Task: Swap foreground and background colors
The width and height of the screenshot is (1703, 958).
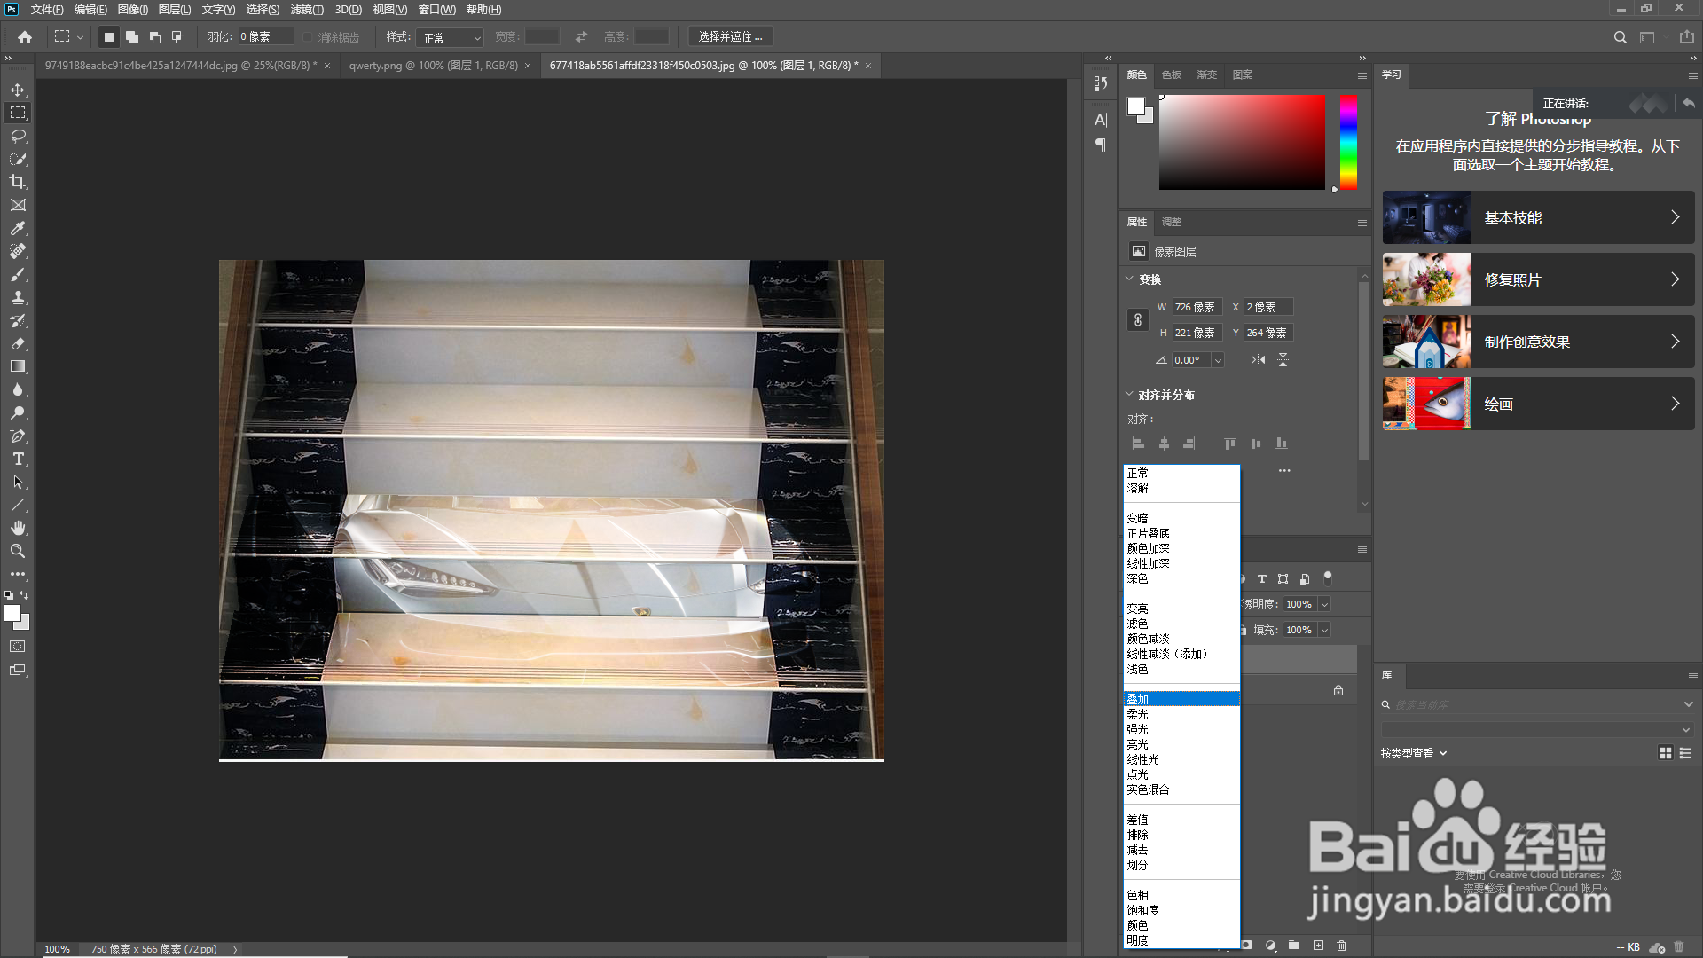Action: (24, 595)
